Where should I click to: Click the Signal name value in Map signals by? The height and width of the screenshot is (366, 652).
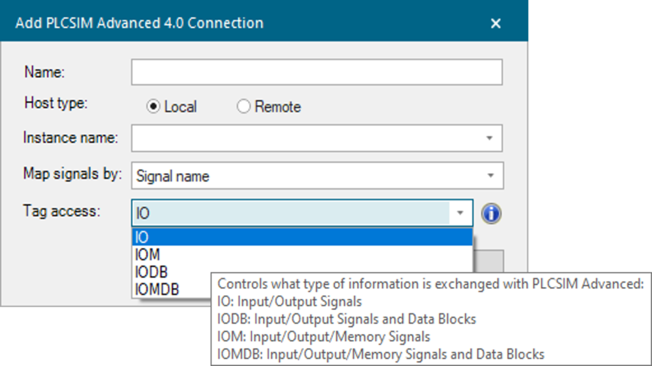click(x=173, y=176)
